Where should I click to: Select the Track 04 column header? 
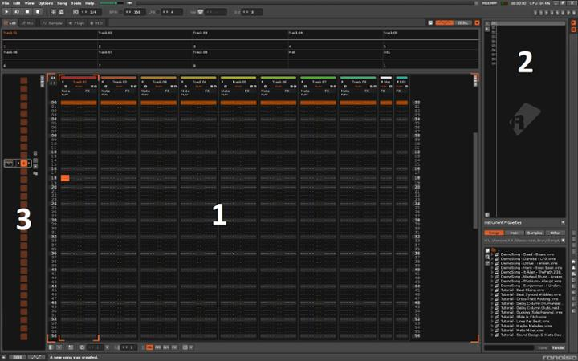(x=199, y=82)
